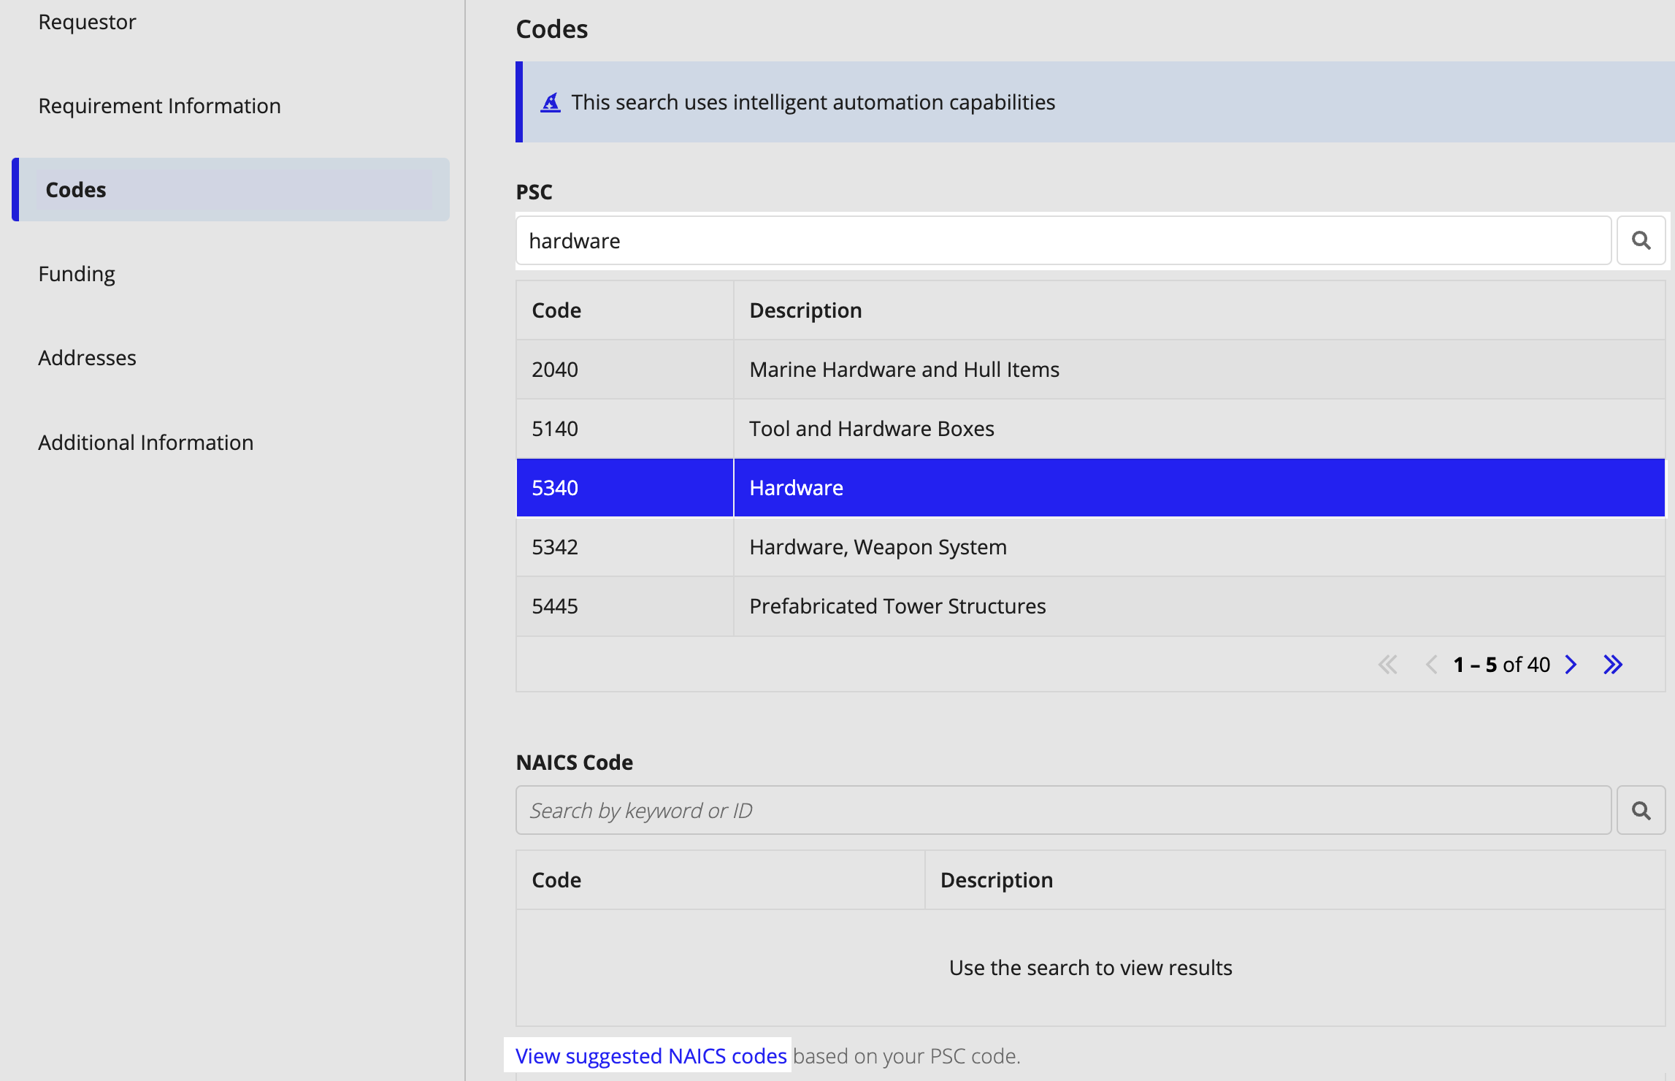Viewport: 1675px width, 1081px height.
Task: Click View suggested NAICS codes link
Action: [x=651, y=1056]
